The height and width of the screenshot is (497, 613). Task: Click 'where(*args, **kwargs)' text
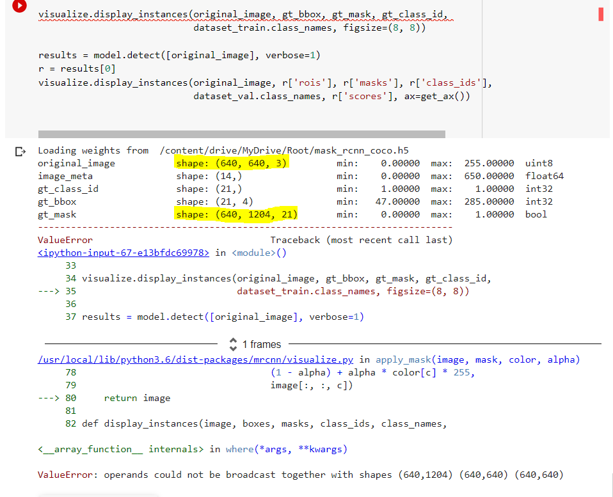(x=287, y=449)
